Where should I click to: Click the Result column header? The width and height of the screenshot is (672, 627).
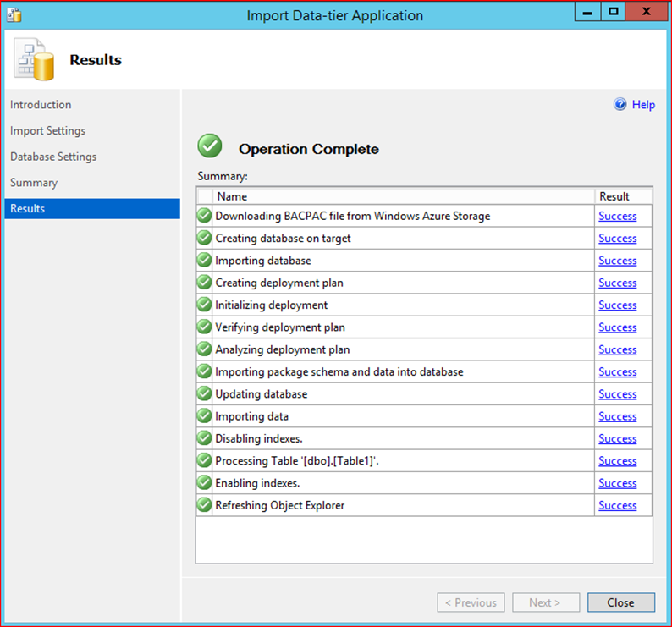[x=624, y=196]
